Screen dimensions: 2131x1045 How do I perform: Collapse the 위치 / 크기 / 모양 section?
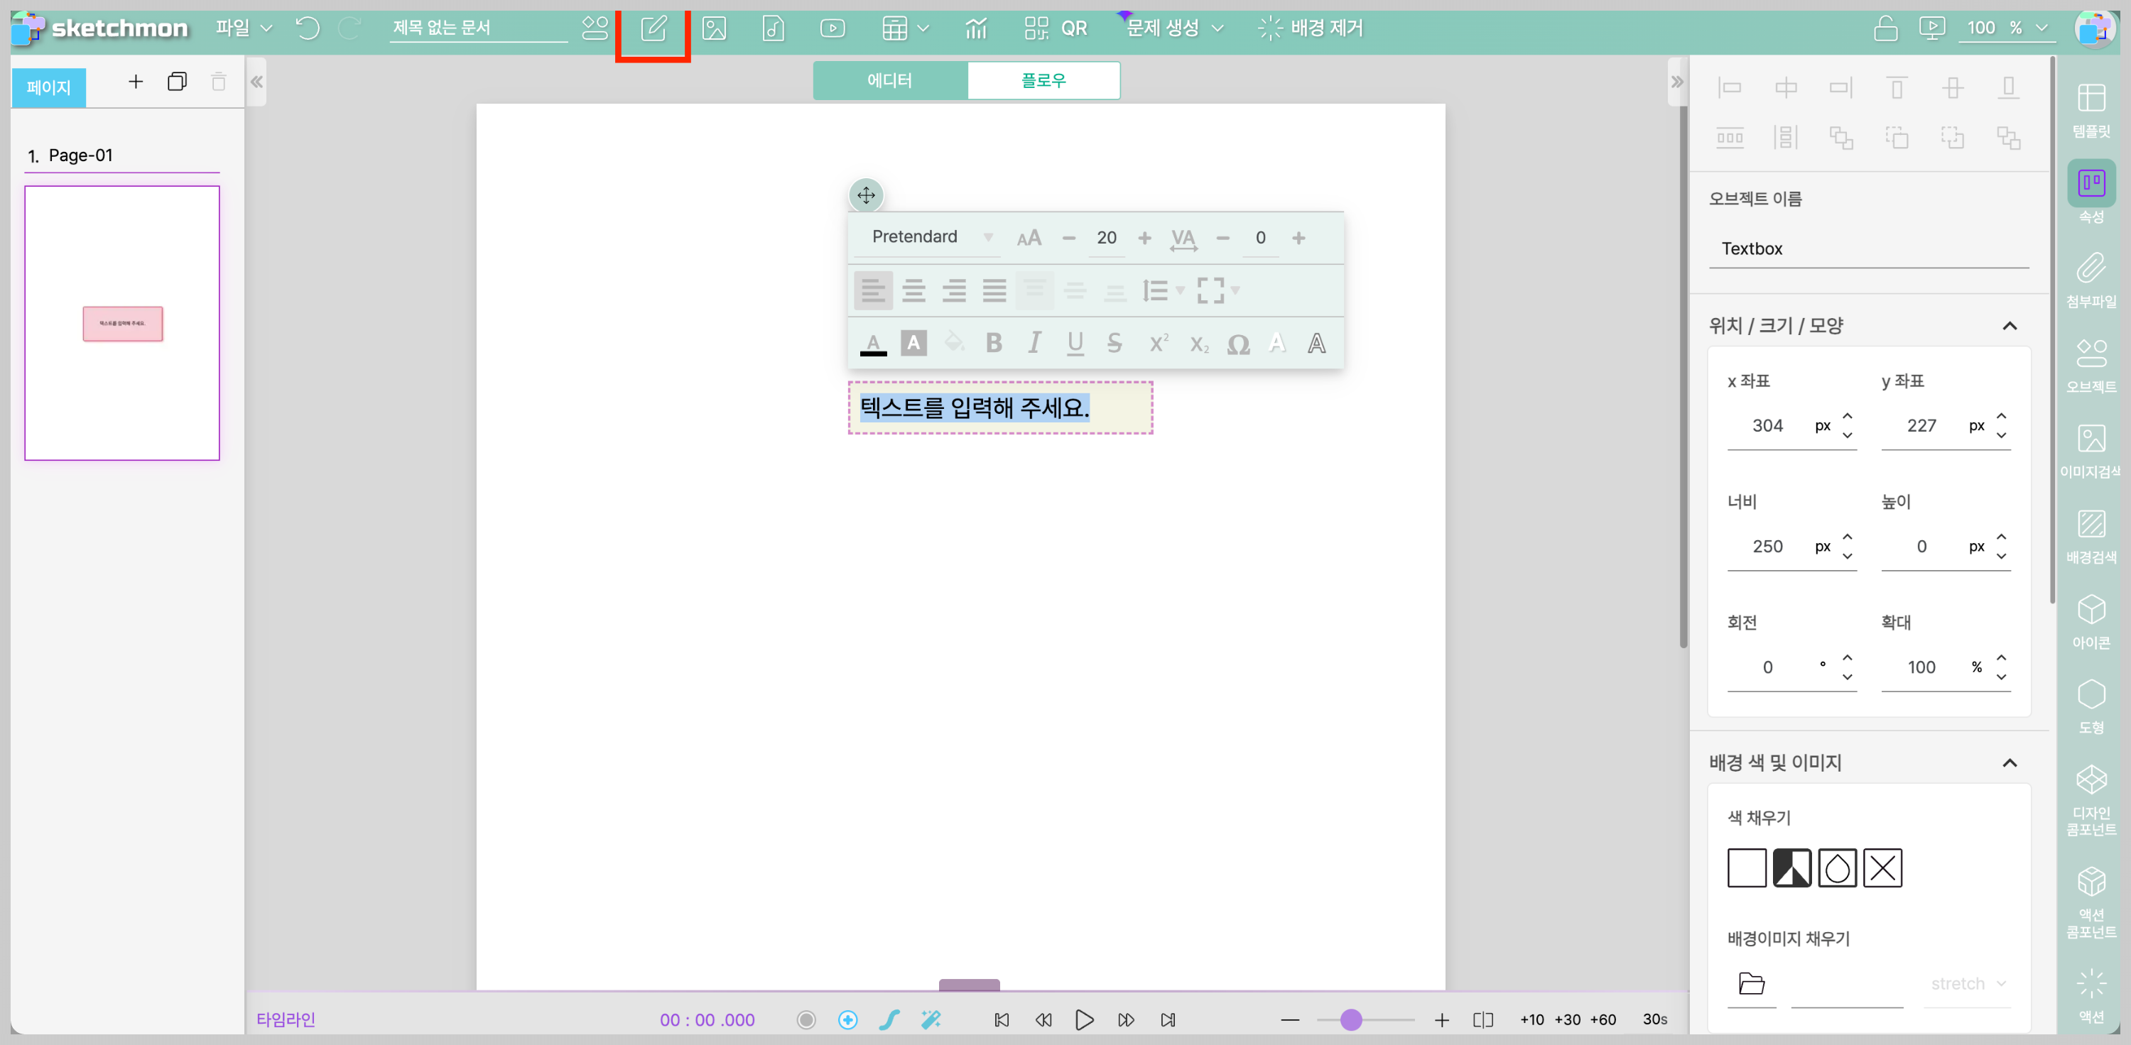coord(2009,326)
